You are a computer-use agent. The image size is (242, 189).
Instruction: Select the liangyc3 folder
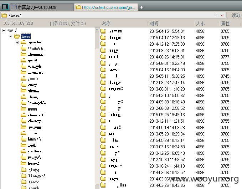[37, 176]
